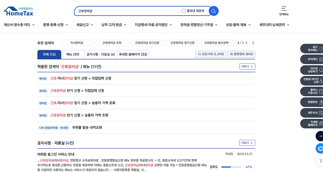This screenshot has height=172, width=323.
Task: Open 근로장려금 반기 신청 > 직접입력 신청
Action: point(77,91)
